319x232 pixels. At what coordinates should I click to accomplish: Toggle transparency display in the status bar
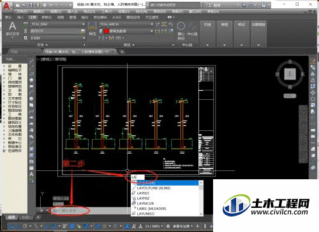[72, 226]
